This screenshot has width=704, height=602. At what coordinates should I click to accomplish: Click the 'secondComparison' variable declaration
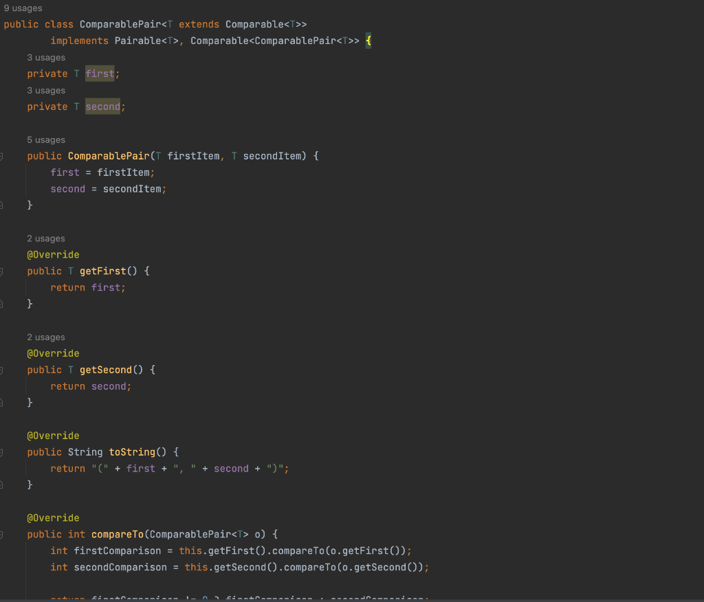tap(120, 568)
